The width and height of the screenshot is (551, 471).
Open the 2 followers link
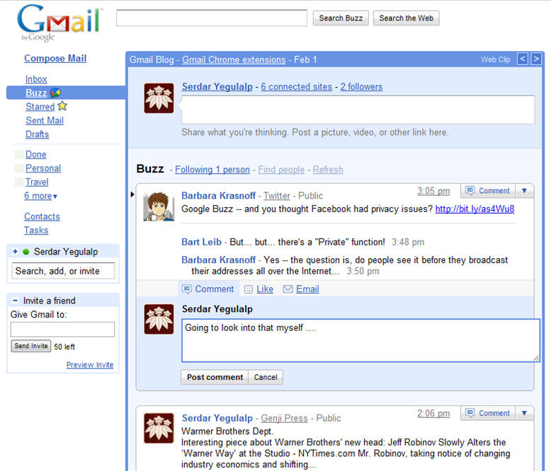361,87
